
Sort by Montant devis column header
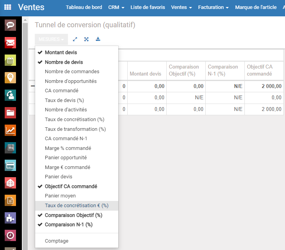point(147,71)
